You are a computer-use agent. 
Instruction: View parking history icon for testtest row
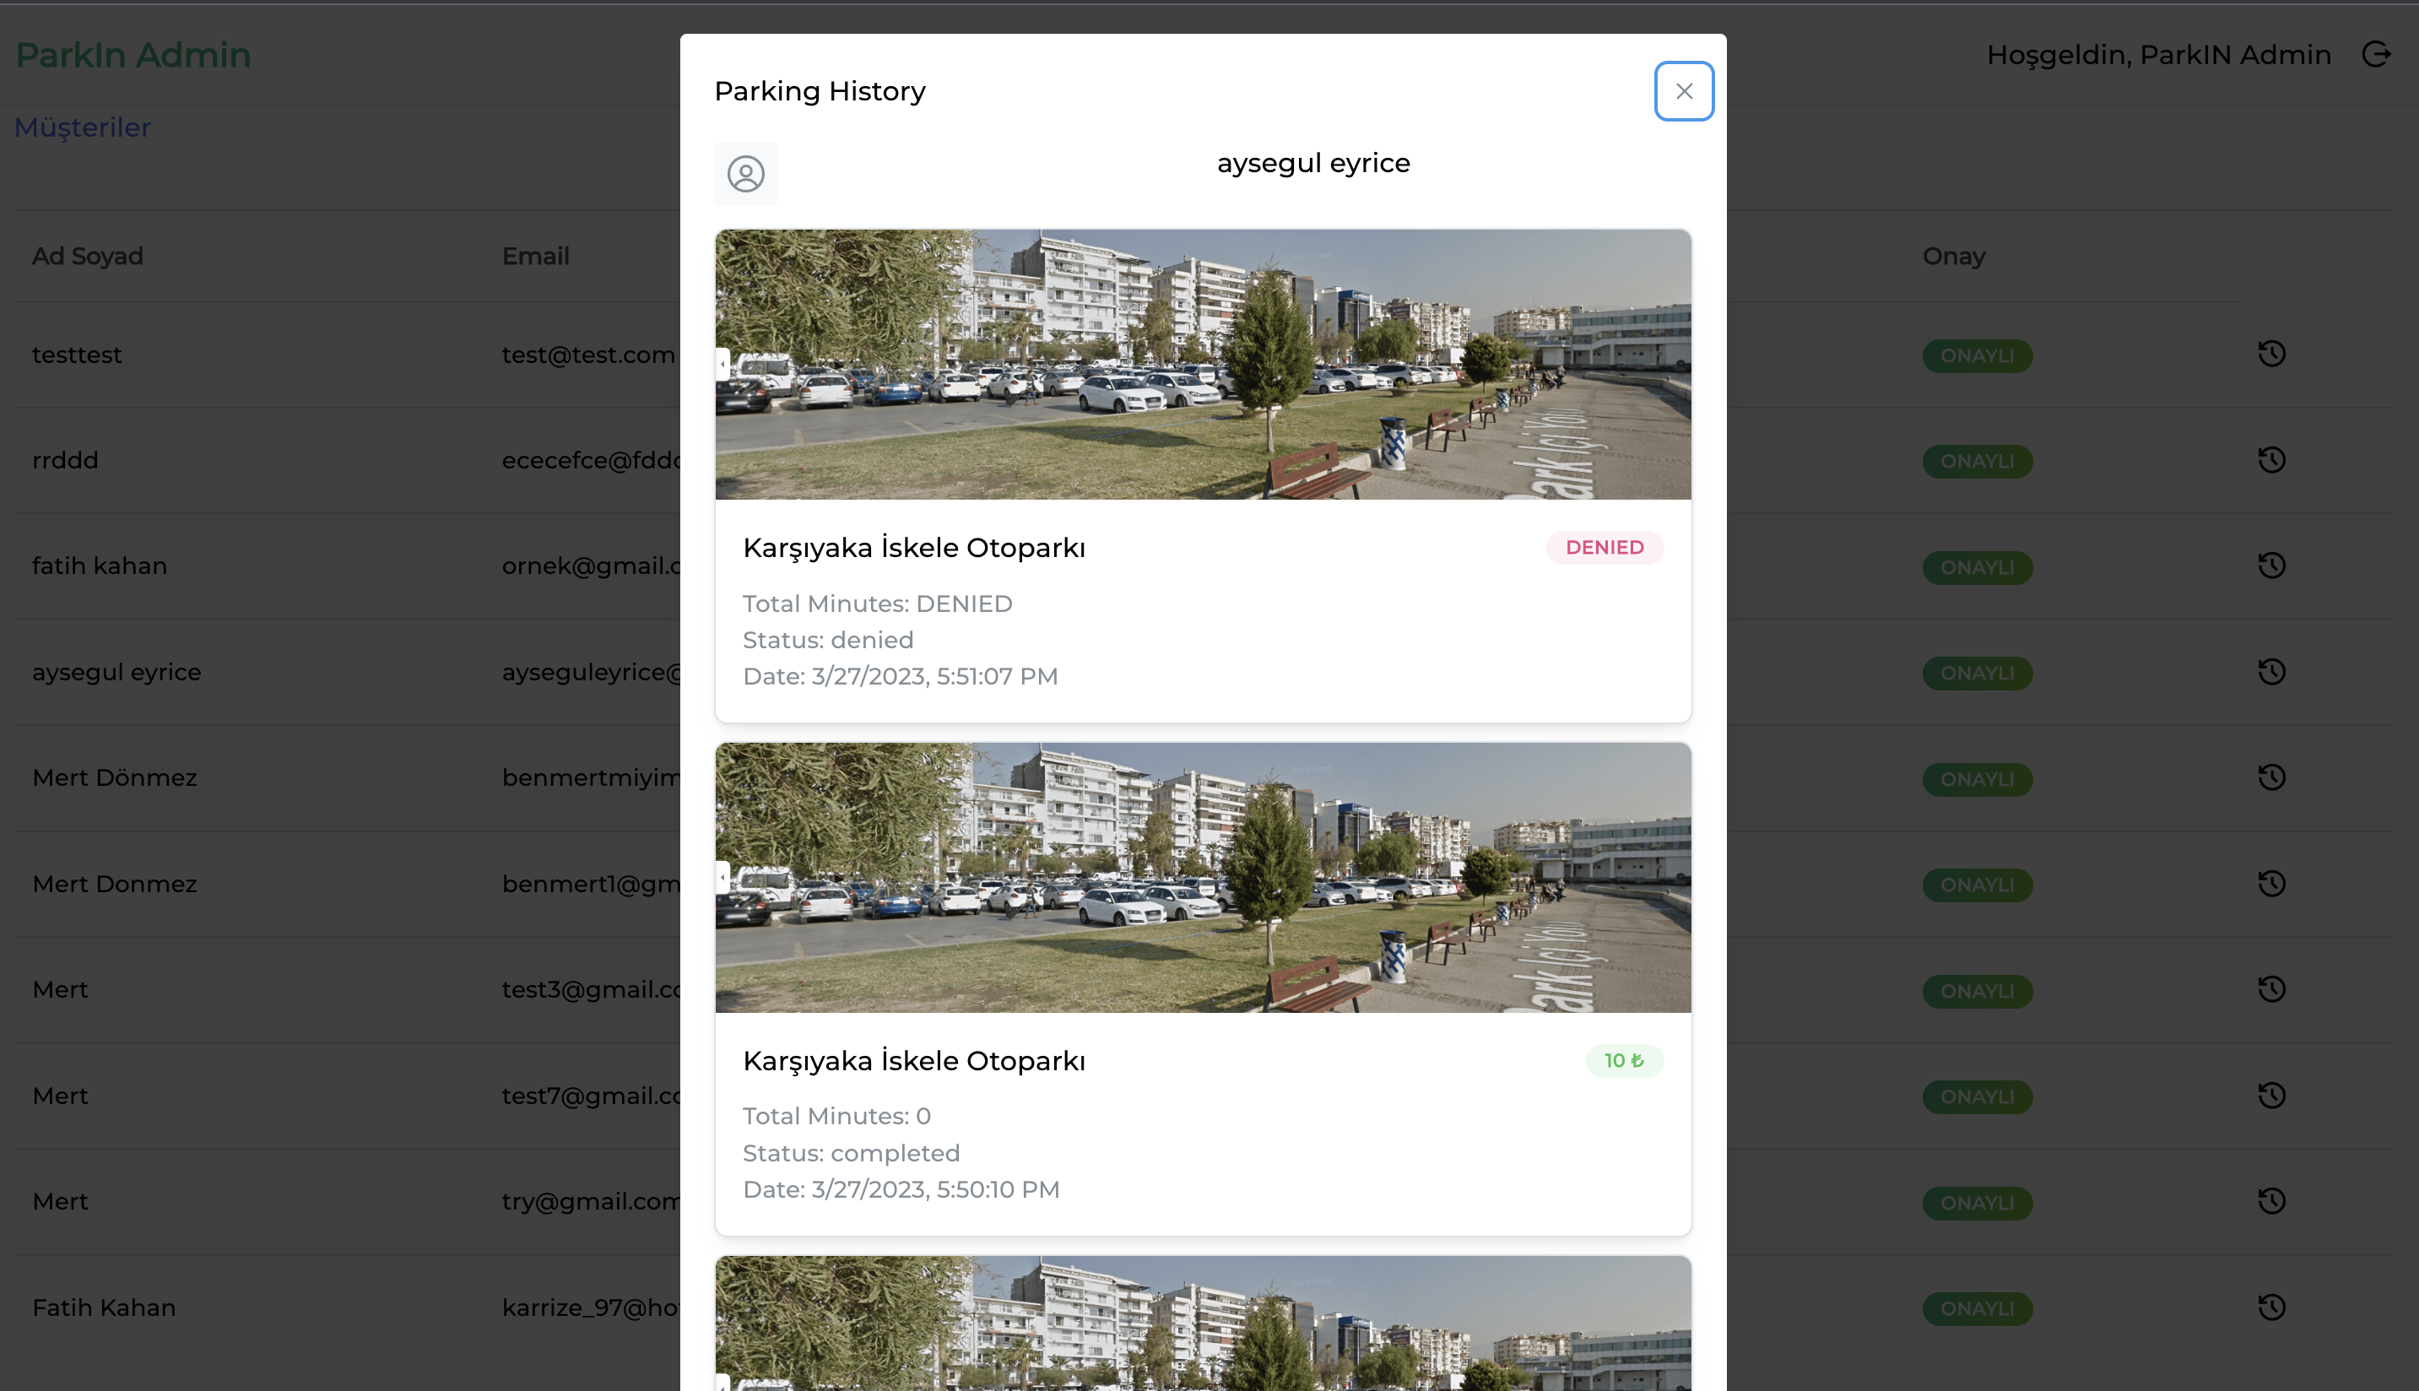[x=2273, y=355]
